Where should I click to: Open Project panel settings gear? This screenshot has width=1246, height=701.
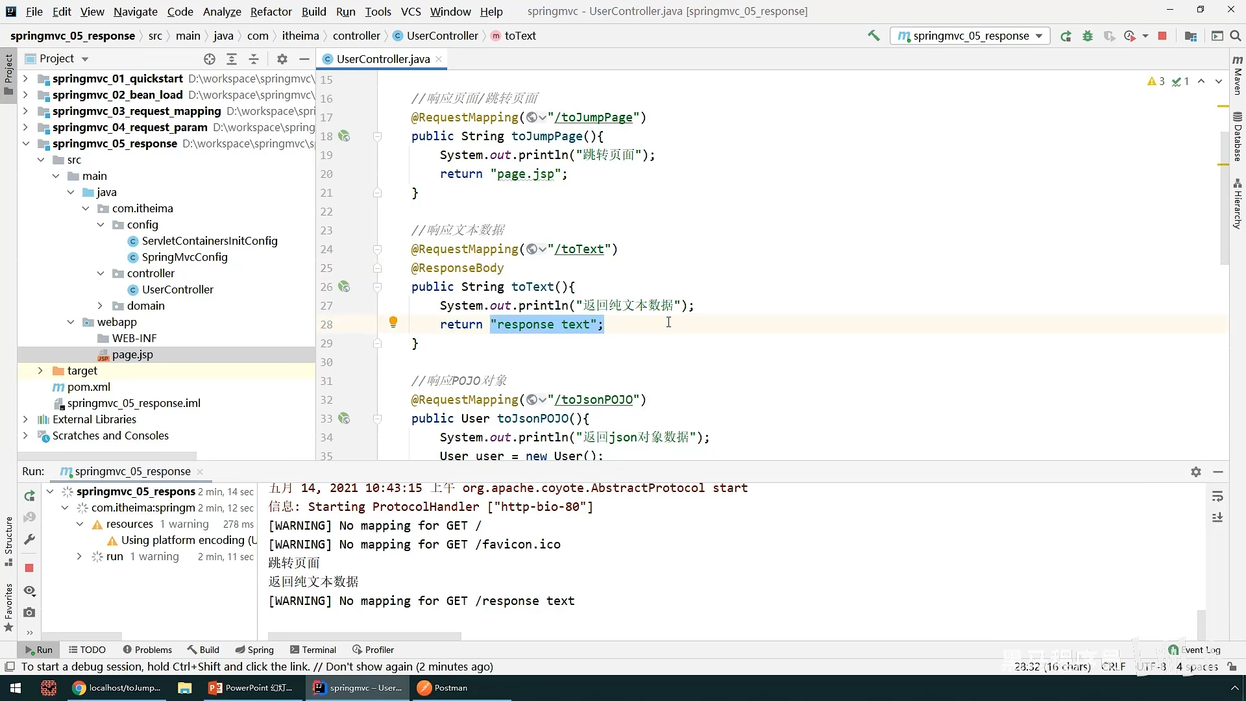point(282,59)
